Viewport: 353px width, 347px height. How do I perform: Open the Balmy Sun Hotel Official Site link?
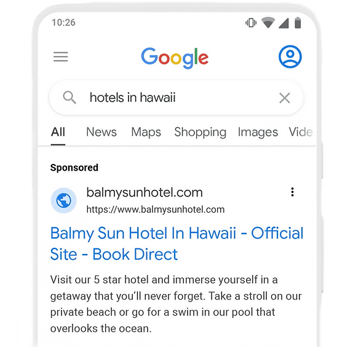177,243
